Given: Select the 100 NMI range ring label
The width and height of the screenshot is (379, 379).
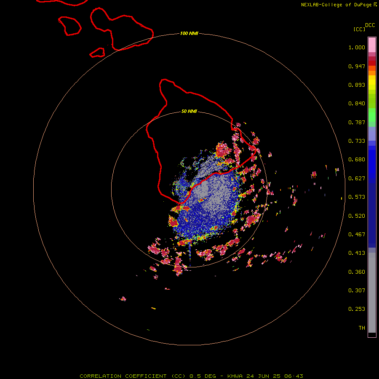Looking at the screenshot, I should pos(189,33).
